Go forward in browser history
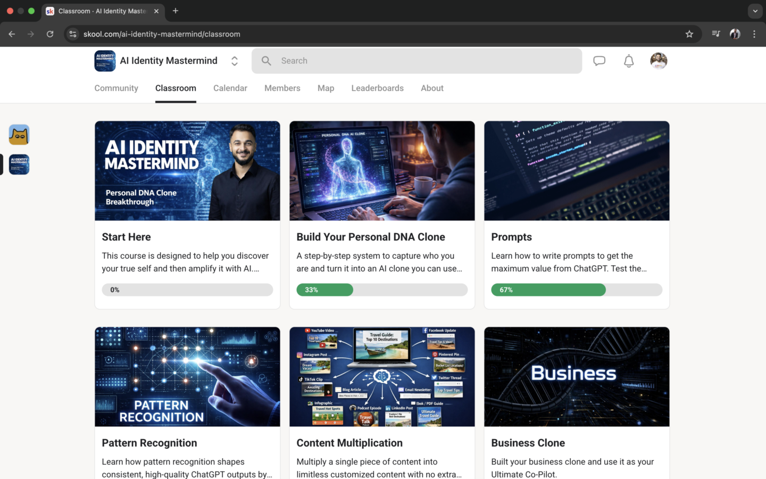This screenshot has height=479, width=766. 31,34
